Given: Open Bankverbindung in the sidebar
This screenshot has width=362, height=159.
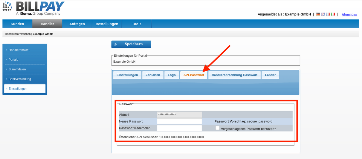Looking at the screenshot, I should pos(20,79).
